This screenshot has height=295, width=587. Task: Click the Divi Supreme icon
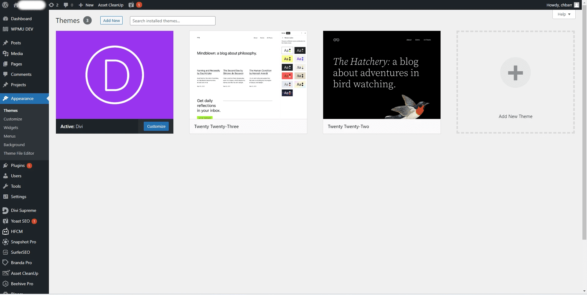5,210
